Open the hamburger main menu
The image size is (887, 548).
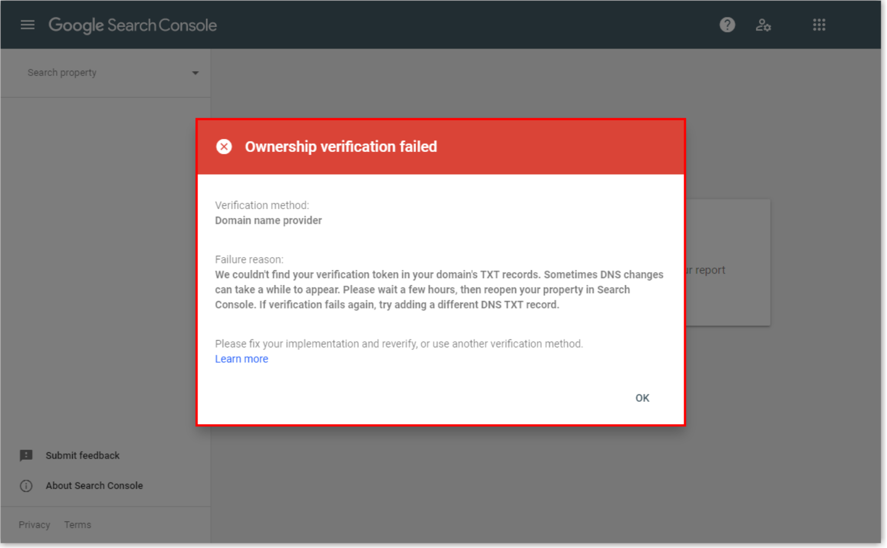pos(27,25)
